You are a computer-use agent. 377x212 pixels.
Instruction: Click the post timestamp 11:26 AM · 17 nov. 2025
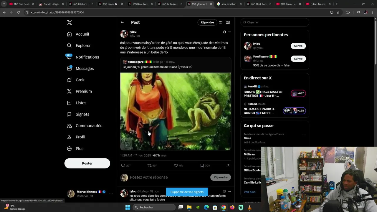tap(135, 155)
